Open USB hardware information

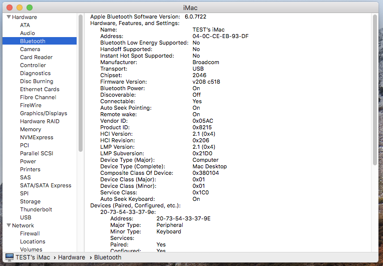pyautogui.click(x=26, y=217)
